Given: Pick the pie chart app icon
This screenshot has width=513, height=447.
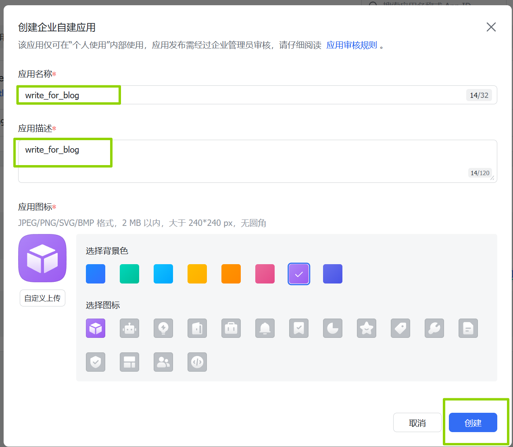Looking at the screenshot, I should click(333, 328).
